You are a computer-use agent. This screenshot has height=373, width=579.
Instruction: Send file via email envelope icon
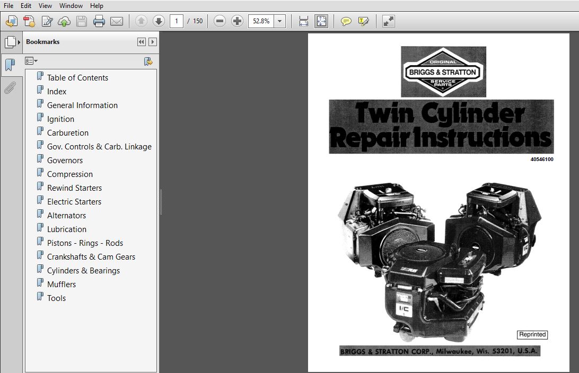click(117, 21)
